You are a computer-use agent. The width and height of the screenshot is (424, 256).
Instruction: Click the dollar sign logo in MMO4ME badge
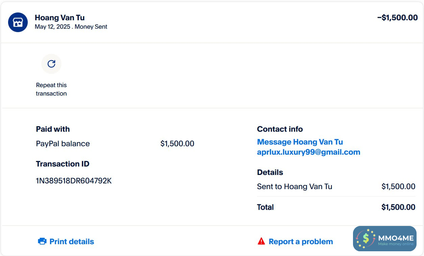pos(366,238)
